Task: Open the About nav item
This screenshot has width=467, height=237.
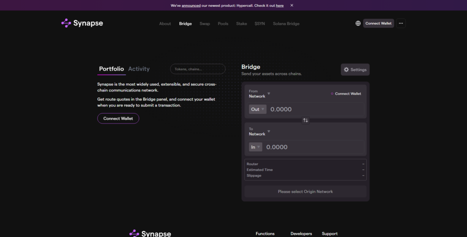Action: point(165,24)
